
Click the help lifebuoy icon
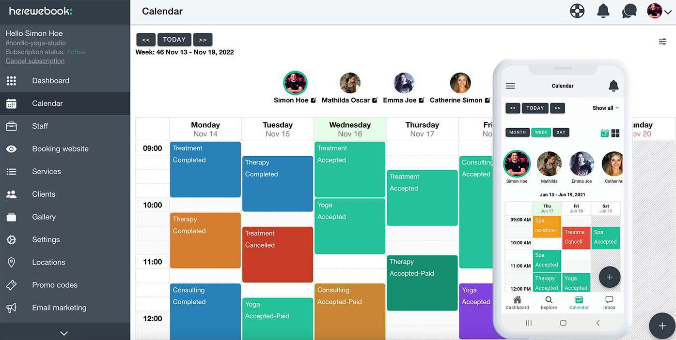(577, 11)
